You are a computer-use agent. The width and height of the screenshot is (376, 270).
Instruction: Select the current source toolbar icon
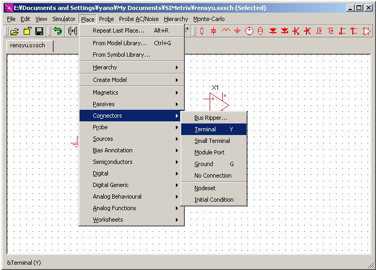pos(261,31)
